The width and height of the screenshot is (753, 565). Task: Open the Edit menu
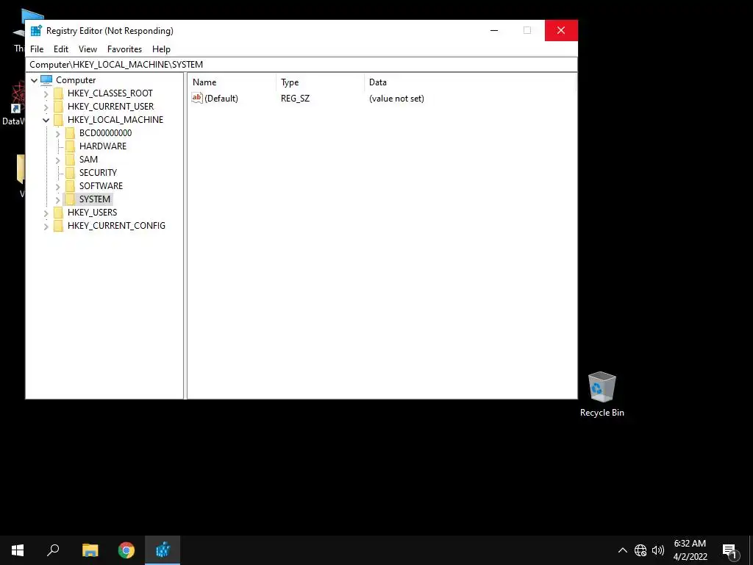coord(61,49)
